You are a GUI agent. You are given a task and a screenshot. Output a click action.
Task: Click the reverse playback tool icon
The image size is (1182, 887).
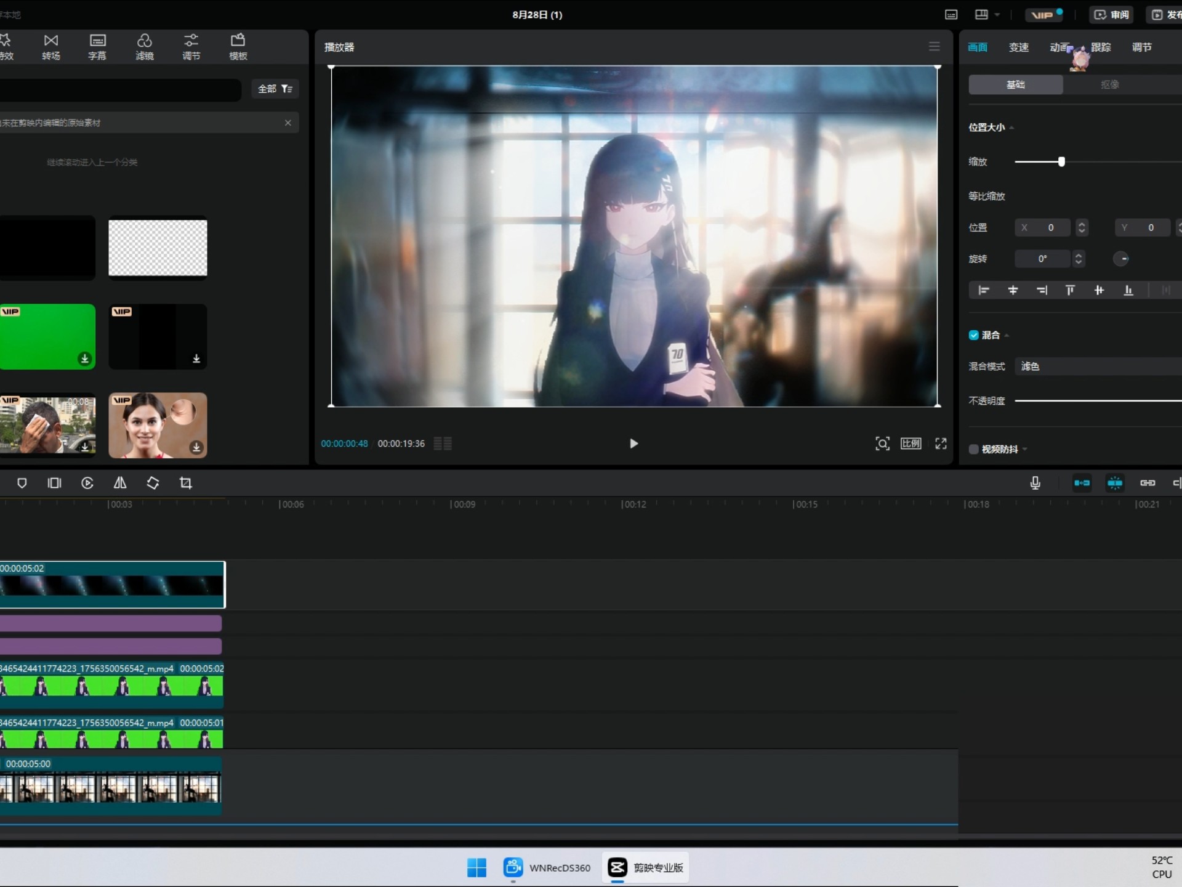(87, 483)
